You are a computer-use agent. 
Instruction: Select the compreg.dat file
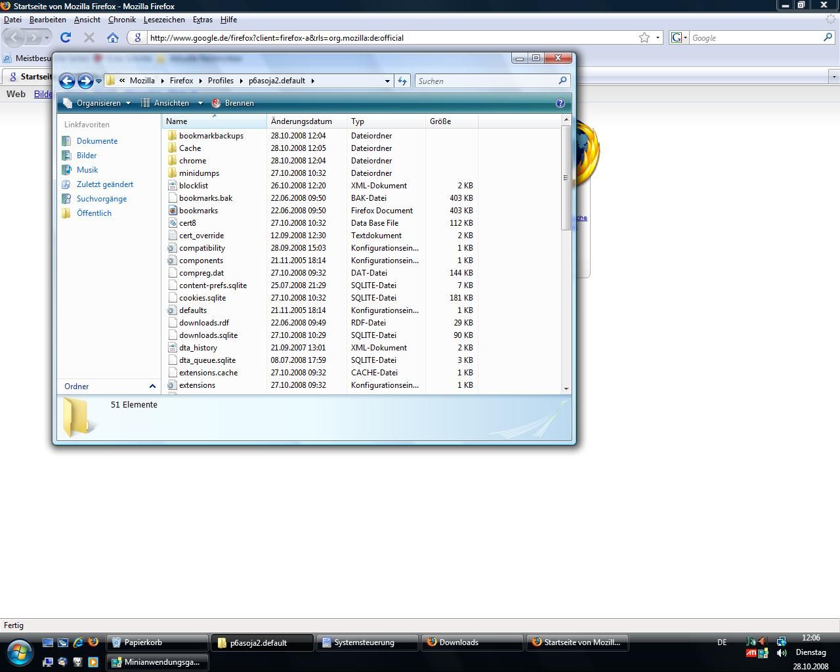[201, 273]
